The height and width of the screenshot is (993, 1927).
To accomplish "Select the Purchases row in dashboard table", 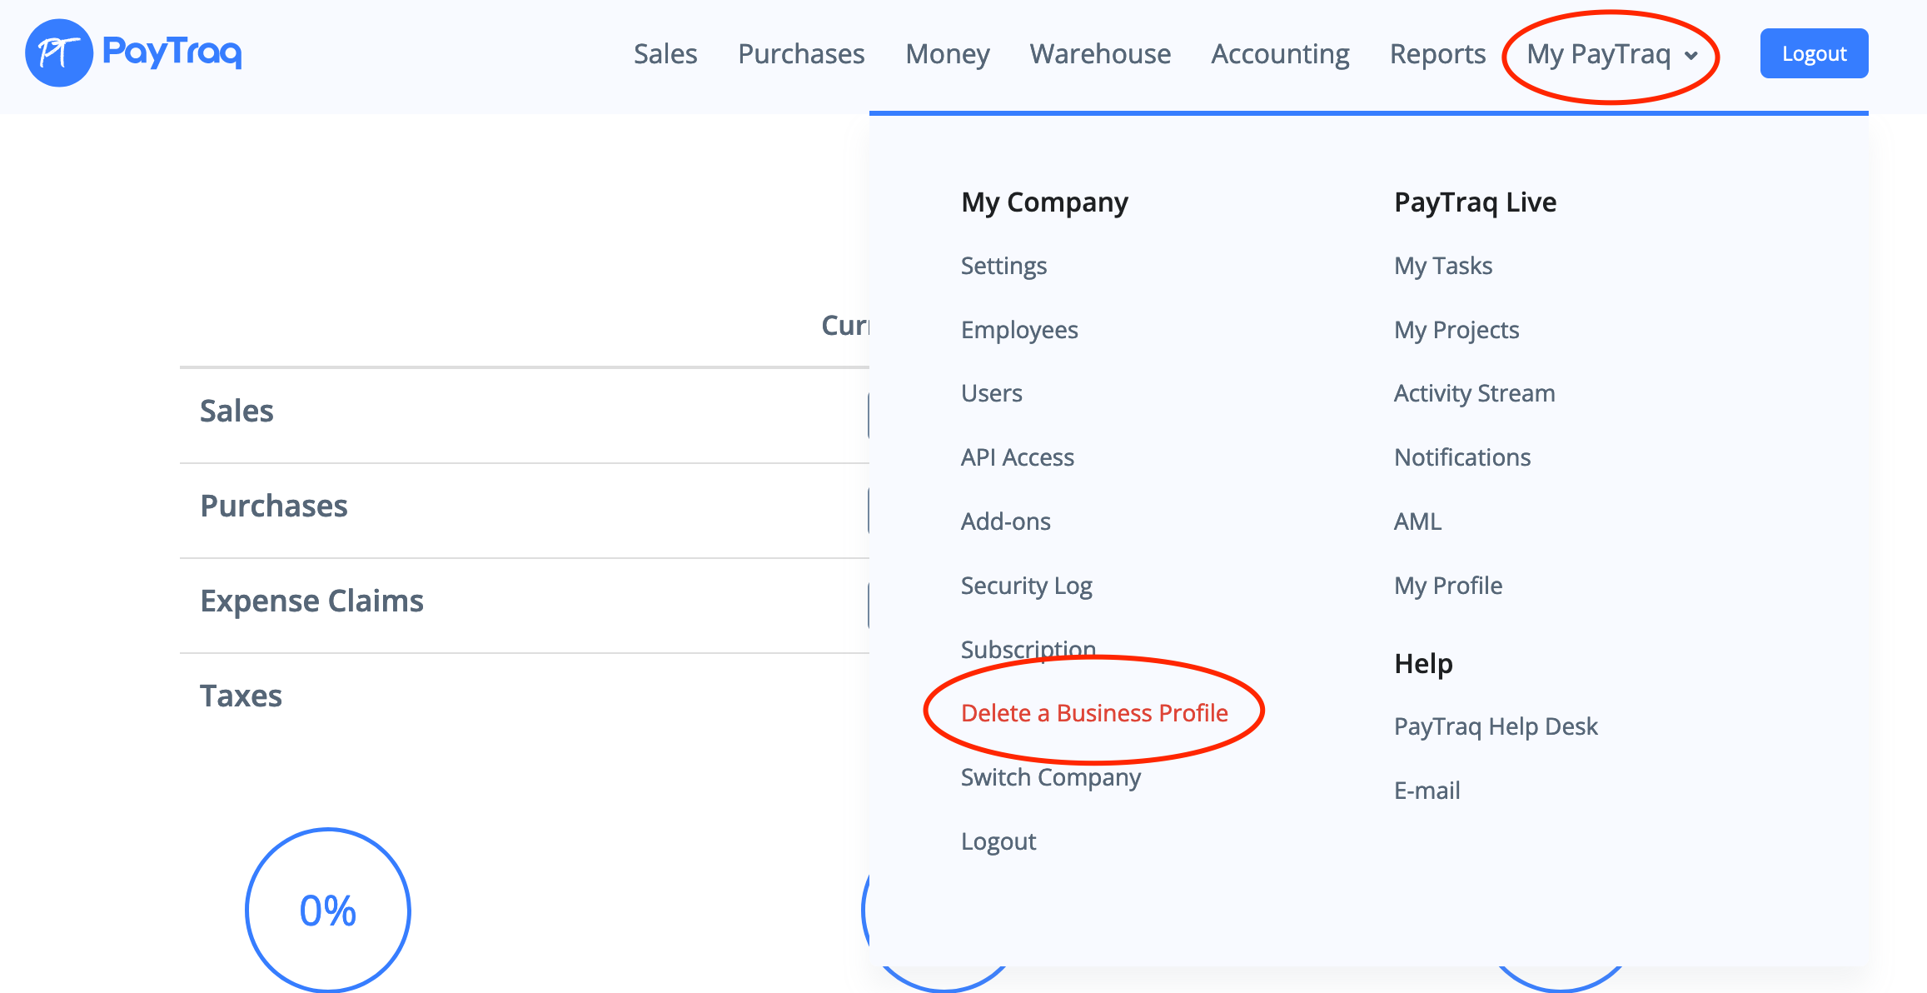I will [x=525, y=510].
